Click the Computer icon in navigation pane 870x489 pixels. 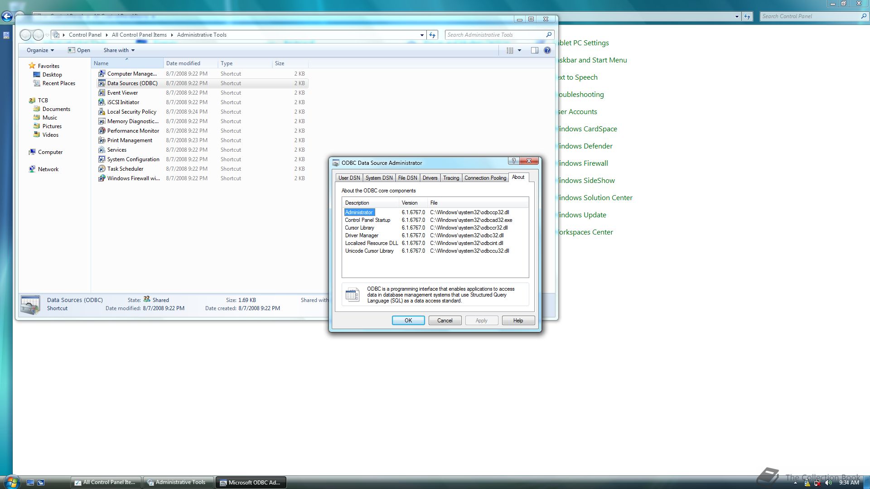point(32,152)
